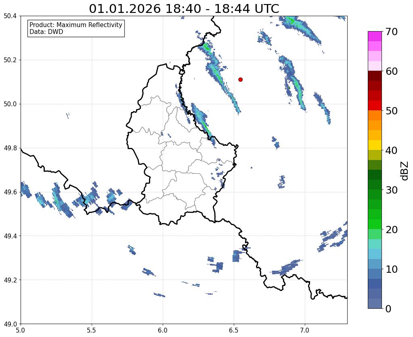The height and width of the screenshot is (337, 413).
Task: Click latitude label 50.4 on y-axis
Action: tap(10, 16)
